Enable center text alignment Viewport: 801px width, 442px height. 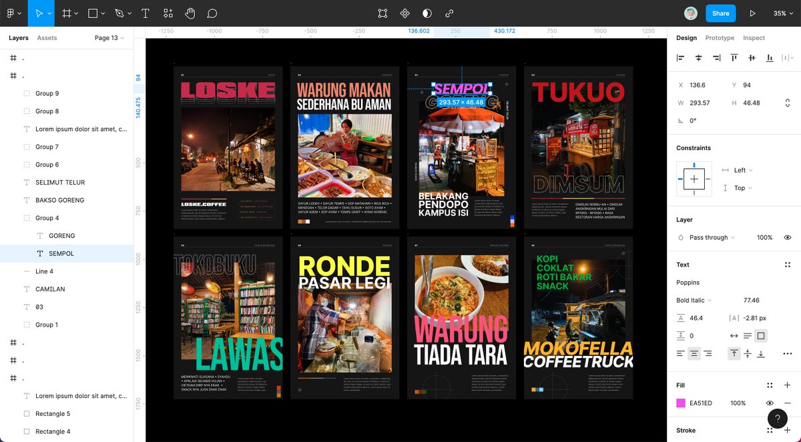(x=694, y=353)
